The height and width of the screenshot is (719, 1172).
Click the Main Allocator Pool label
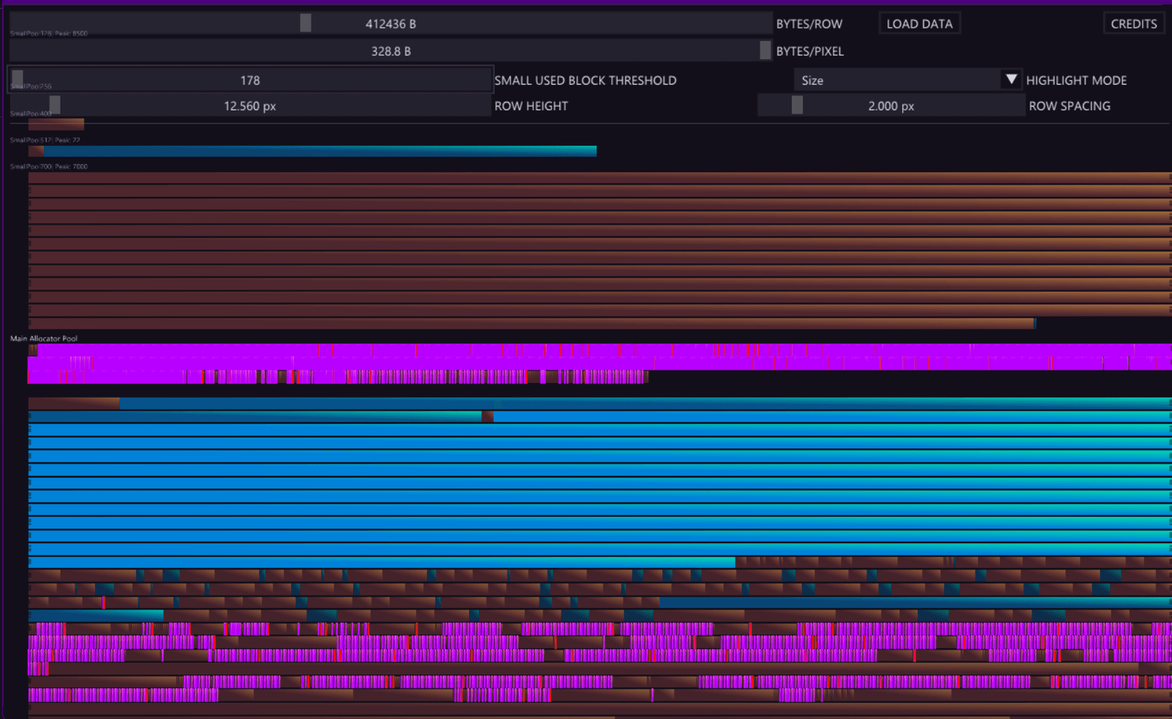click(44, 338)
